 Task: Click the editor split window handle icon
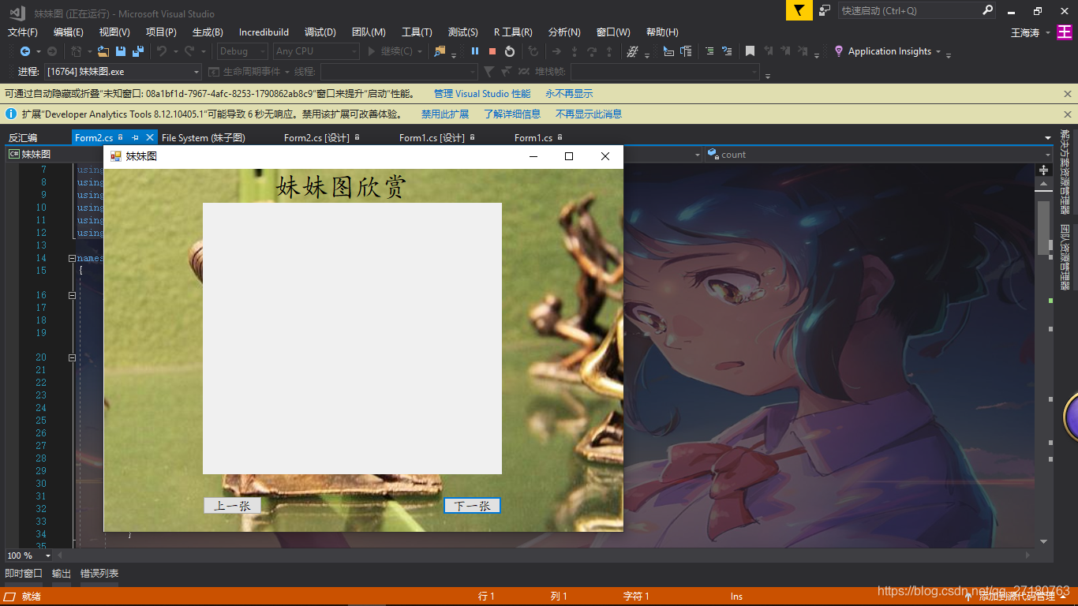tap(1044, 170)
